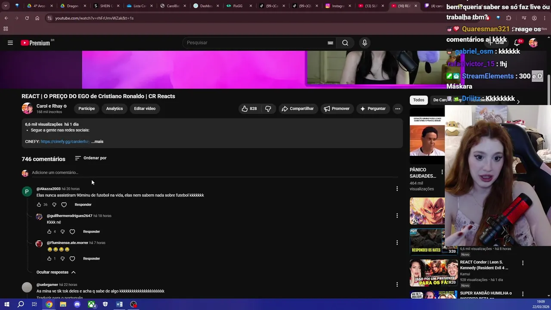Collapse replies with Ocultar respostas
This screenshot has width=551, height=310.
tap(56, 272)
